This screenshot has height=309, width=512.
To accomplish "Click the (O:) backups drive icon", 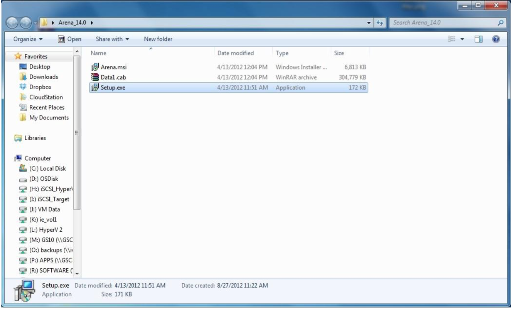I will [22, 250].
